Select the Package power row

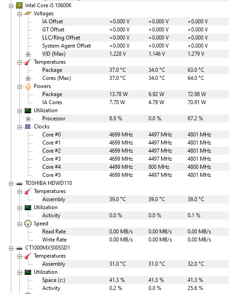click(x=135, y=94)
